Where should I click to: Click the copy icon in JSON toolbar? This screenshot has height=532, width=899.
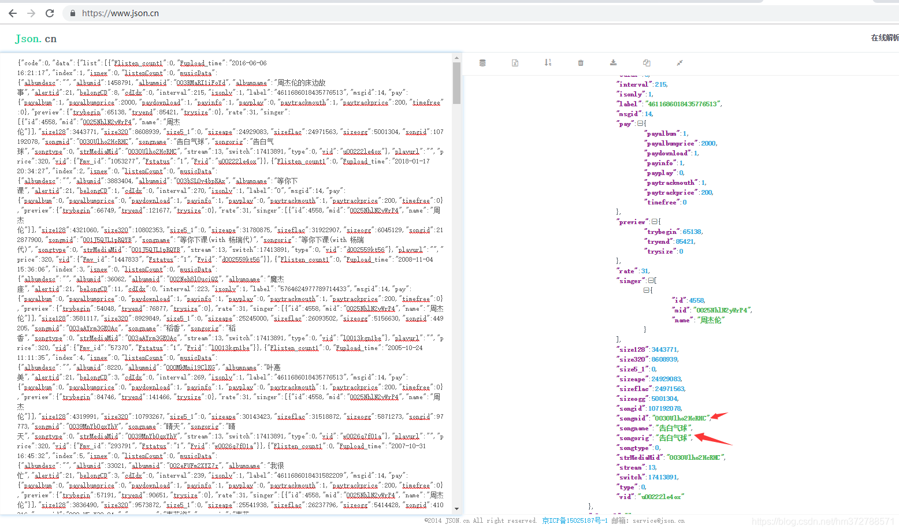[647, 62]
